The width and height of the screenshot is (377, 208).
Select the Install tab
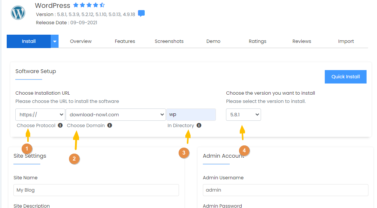coord(29,41)
